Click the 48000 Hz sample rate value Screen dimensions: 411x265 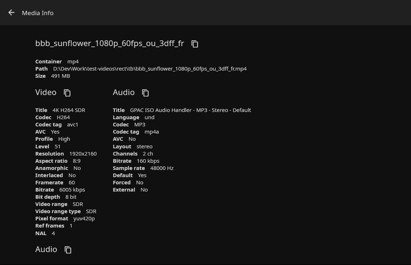[162, 168]
